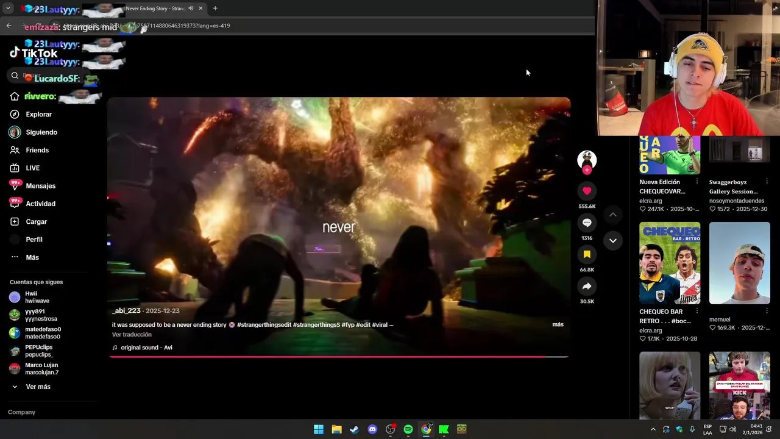Seek on the red video progress bar
Image resolution: width=780 pixels, height=439 pixels.
[x=339, y=357]
